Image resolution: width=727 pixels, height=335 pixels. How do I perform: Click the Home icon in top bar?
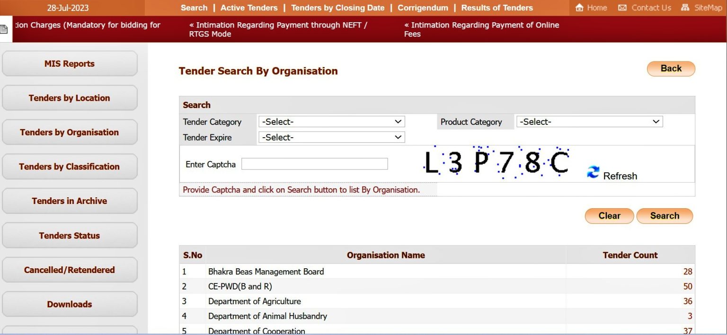pos(579,8)
